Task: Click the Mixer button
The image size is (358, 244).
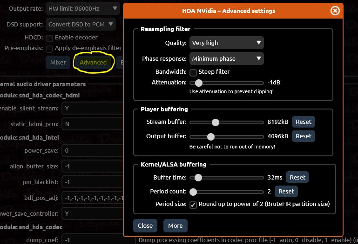Action: [x=58, y=63]
